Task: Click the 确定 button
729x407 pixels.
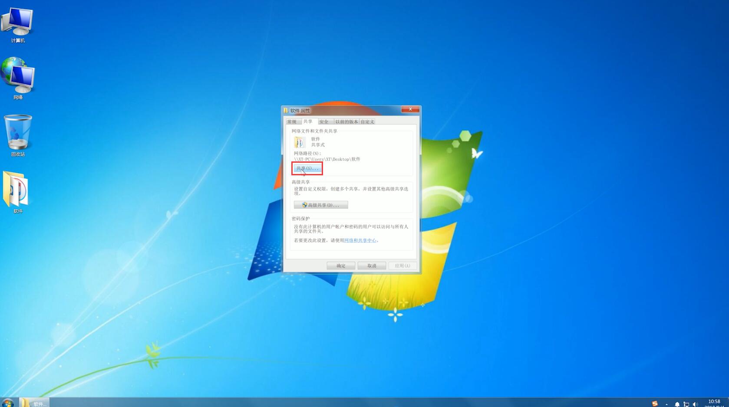Action: pyautogui.click(x=341, y=266)
